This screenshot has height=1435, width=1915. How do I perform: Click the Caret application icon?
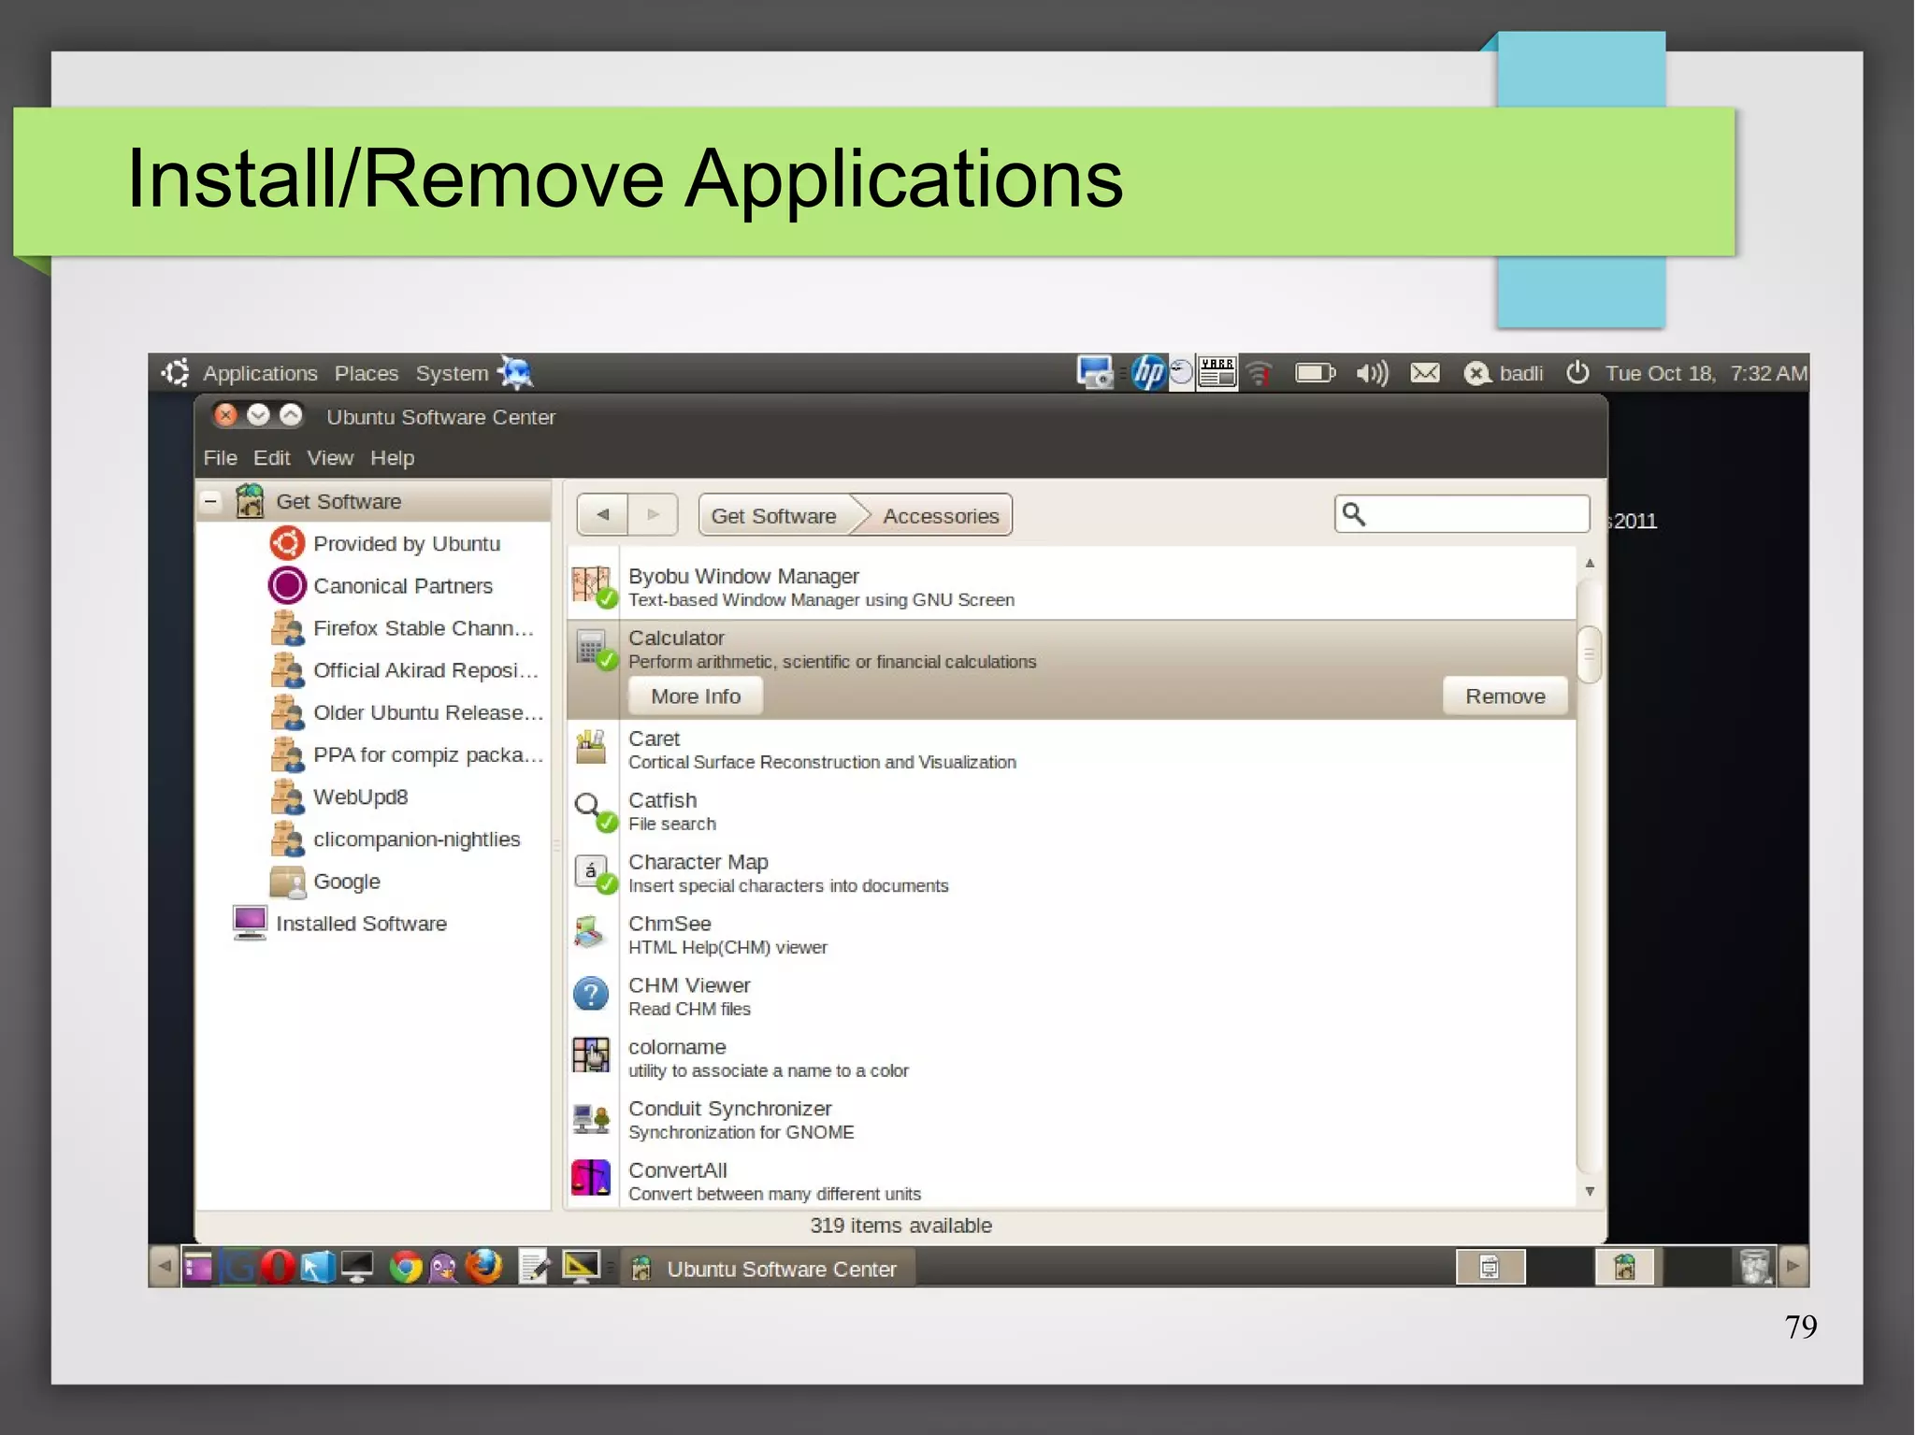point(591,747)
